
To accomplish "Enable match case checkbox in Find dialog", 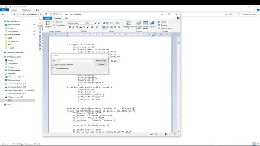I will (x=53, y=68).
